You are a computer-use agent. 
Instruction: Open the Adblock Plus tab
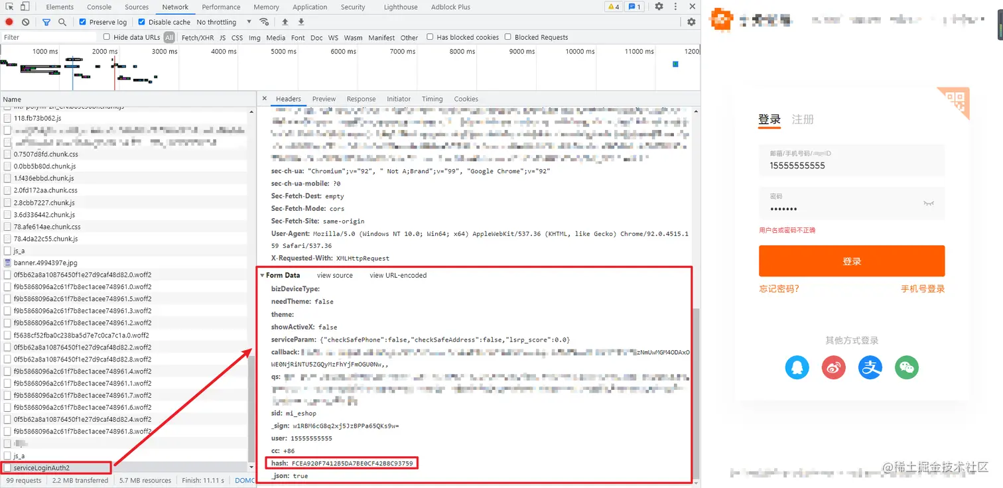click(x=450, y=7)
